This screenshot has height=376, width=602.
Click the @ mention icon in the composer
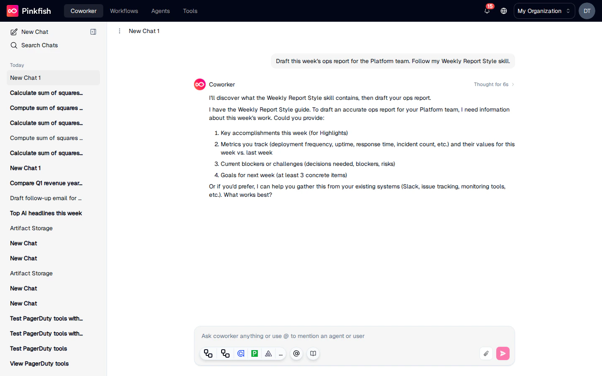point(296,353)
